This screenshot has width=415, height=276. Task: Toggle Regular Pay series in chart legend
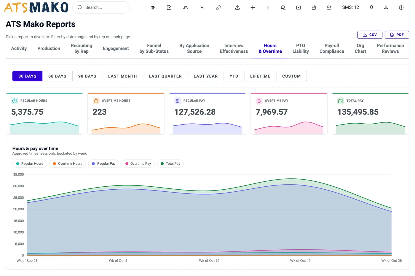tap(104, 164)
